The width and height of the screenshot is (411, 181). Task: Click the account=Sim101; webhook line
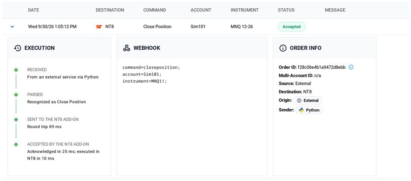[x=143, y=74]
